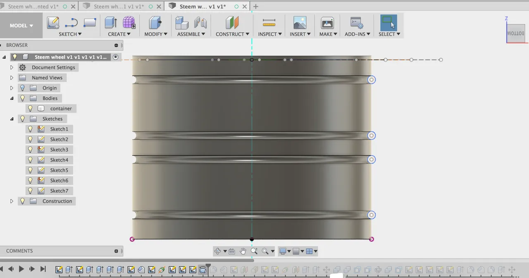529x278 pixels.
Task: Activate the Select arrow tool icon
Action: click(388, 22)
